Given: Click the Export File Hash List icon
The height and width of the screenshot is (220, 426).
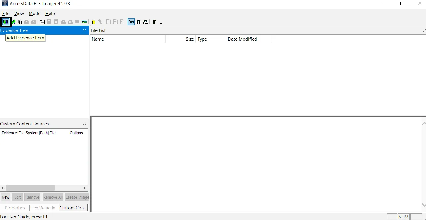Looking at the screenshot, I should 115,22.
